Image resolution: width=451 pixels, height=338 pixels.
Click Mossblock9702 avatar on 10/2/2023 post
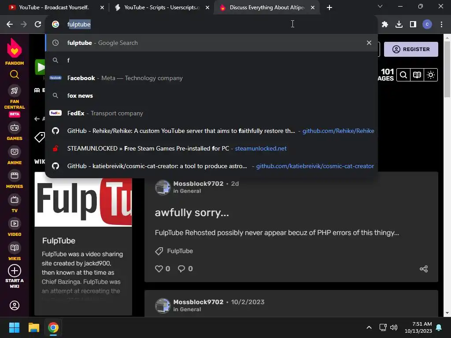[163, 305]
